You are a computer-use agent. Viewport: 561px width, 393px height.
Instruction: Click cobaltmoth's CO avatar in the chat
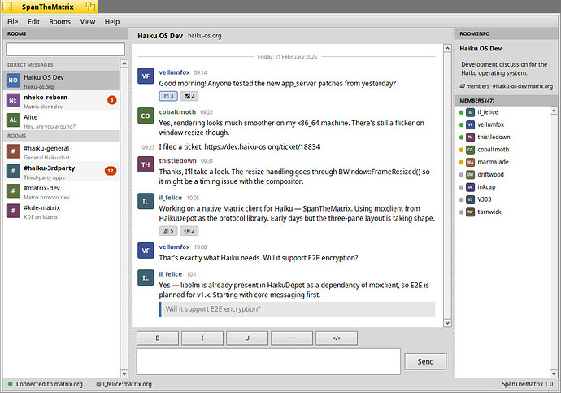[x=146, y=116]
